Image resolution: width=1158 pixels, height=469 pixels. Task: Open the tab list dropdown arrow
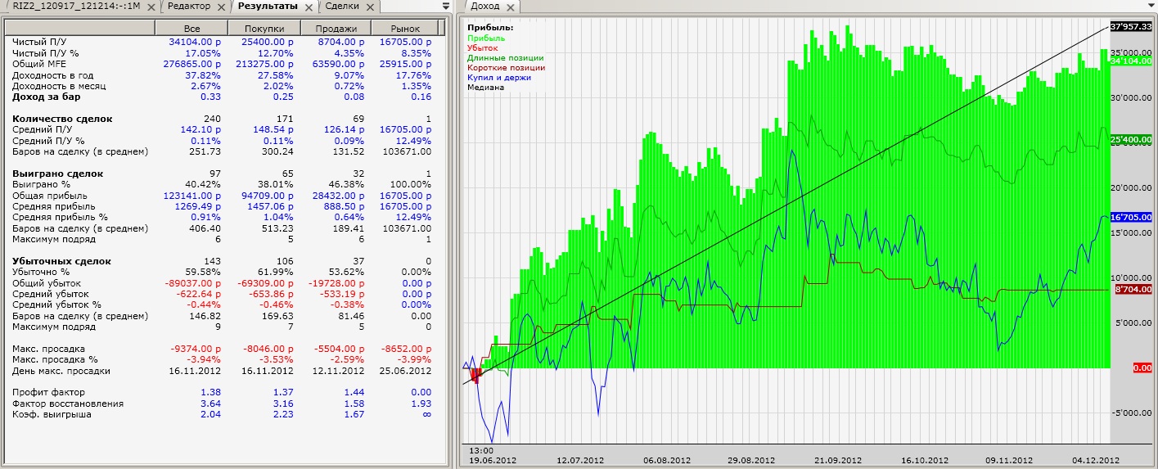pyautogui.click(x=445, y=6)
